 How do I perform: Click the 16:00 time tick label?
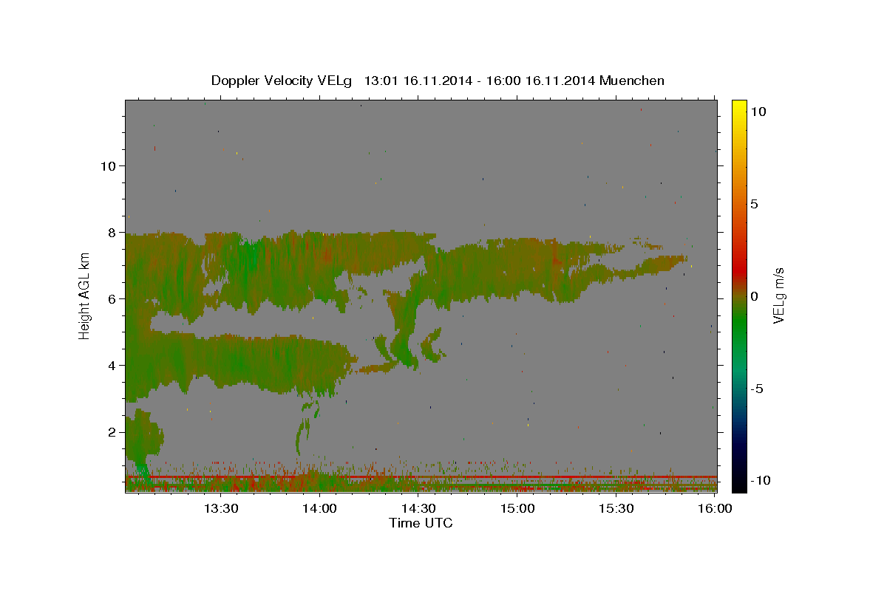715,508
